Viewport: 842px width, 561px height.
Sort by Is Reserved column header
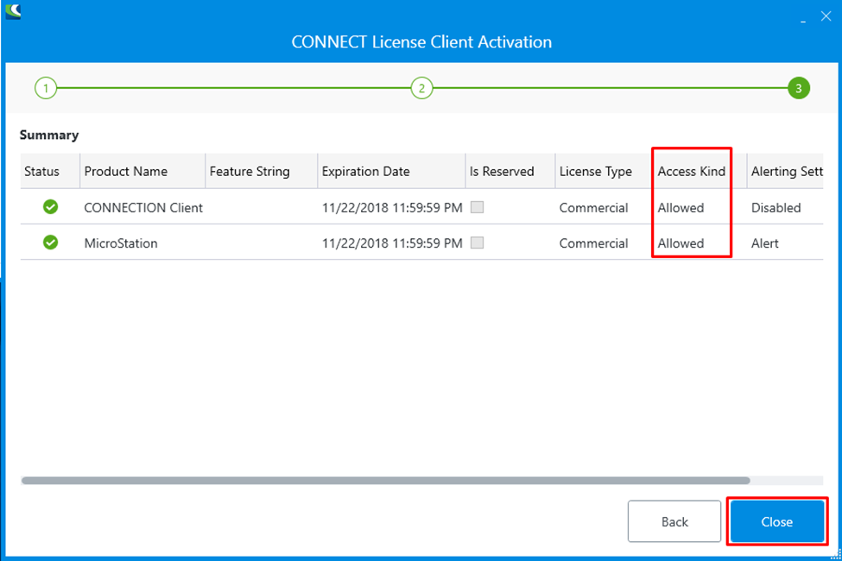pos(510,171)
